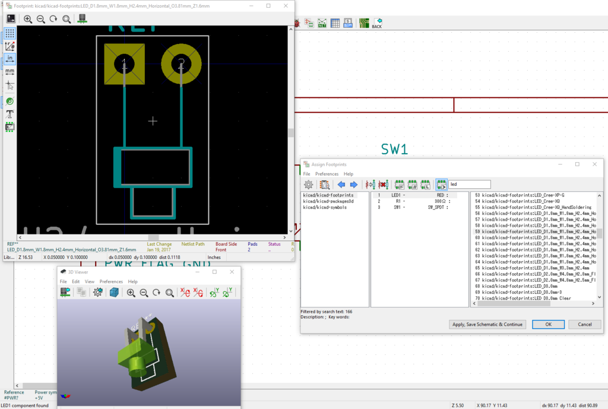Zoom out in the 3D Viewer
The height and width of the screenshot is (409, 608).
click(144, 293)
